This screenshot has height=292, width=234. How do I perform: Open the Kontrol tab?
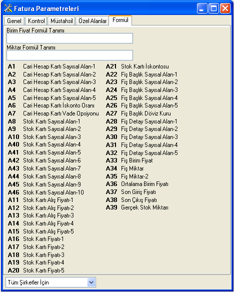point(36,20)
